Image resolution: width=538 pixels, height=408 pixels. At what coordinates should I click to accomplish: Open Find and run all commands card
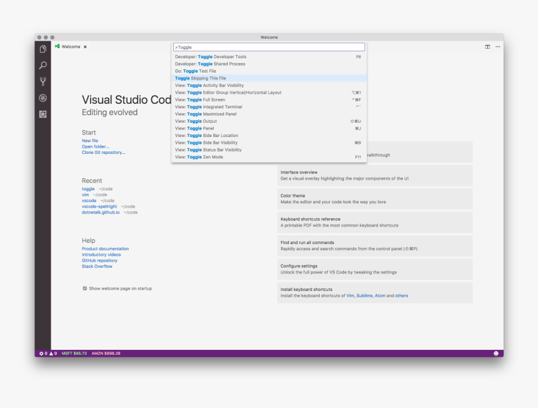pos(375,246)
